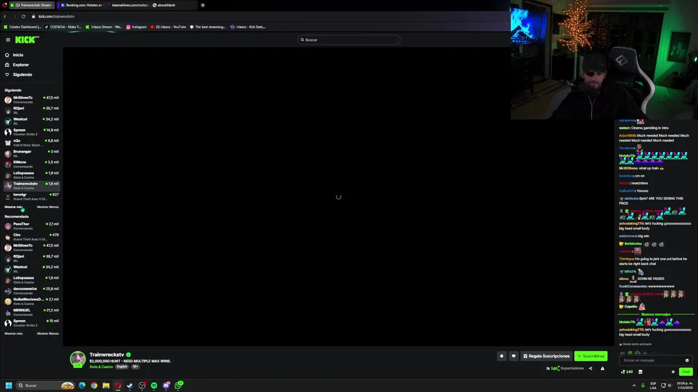
Task: Open PassThor channel in recommended list
Action: pos(32,226)
